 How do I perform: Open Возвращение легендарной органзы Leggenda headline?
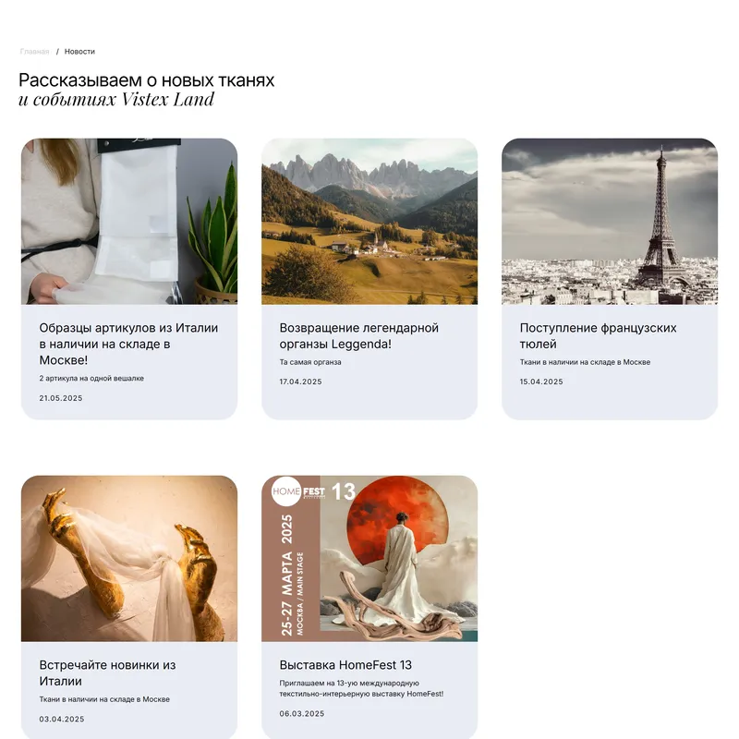click(x=359, y=336)
